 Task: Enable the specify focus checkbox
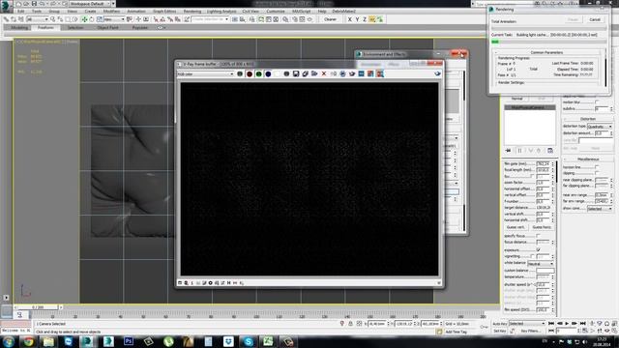538,236
